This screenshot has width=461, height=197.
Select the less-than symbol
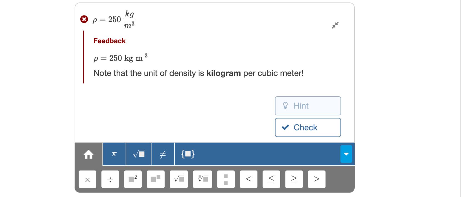pyautogui.click(x=249, y=179)
